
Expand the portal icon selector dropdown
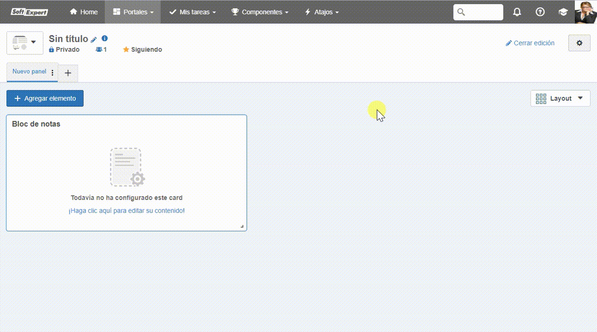point(25,43)
